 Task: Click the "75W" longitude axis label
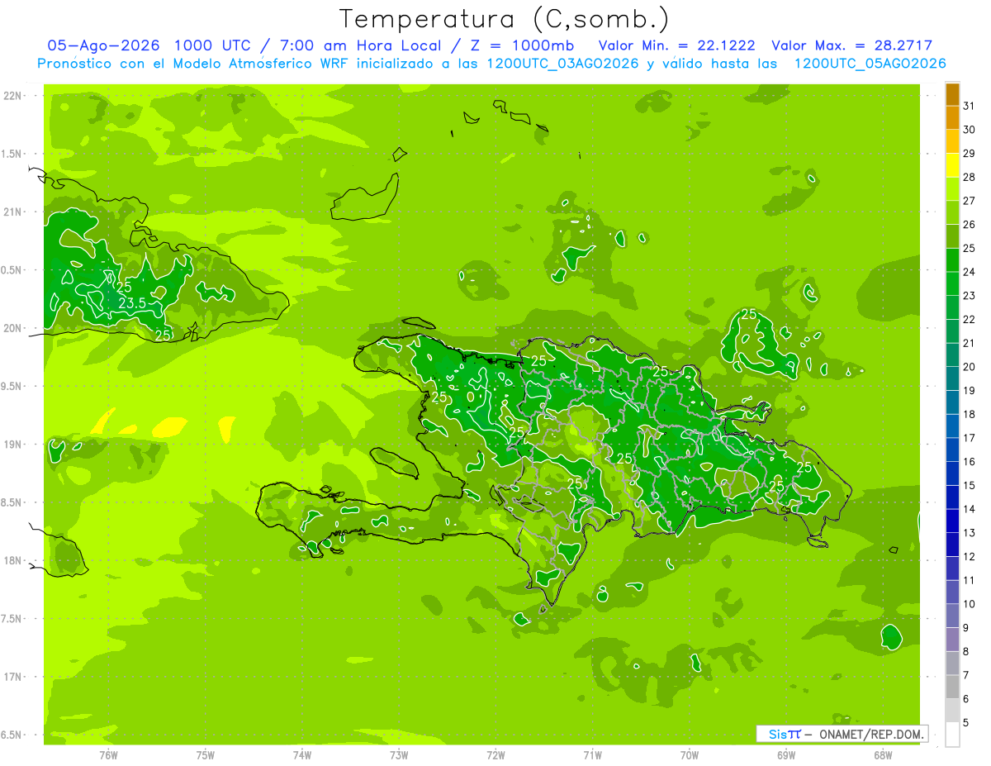coord(206,754)
